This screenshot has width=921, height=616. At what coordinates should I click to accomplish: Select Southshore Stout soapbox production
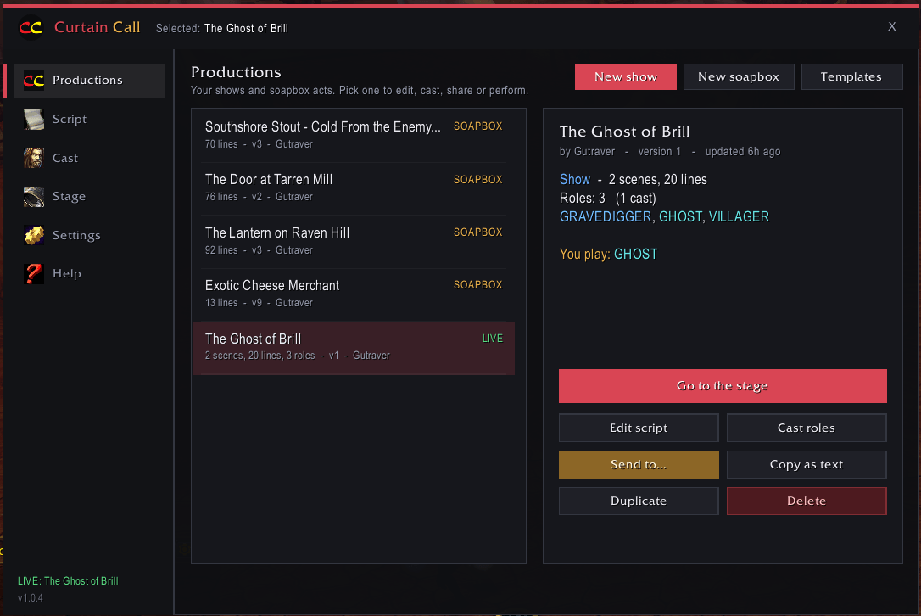click(354, 135)
